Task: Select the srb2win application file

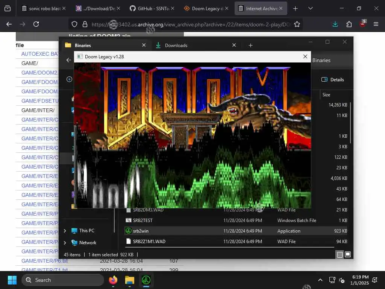Action: [236, 231]
